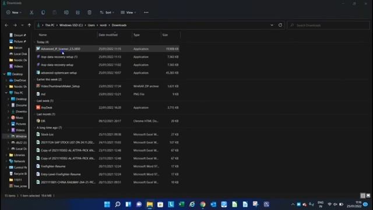Go forward with the forward arrow

coord(15,25)
